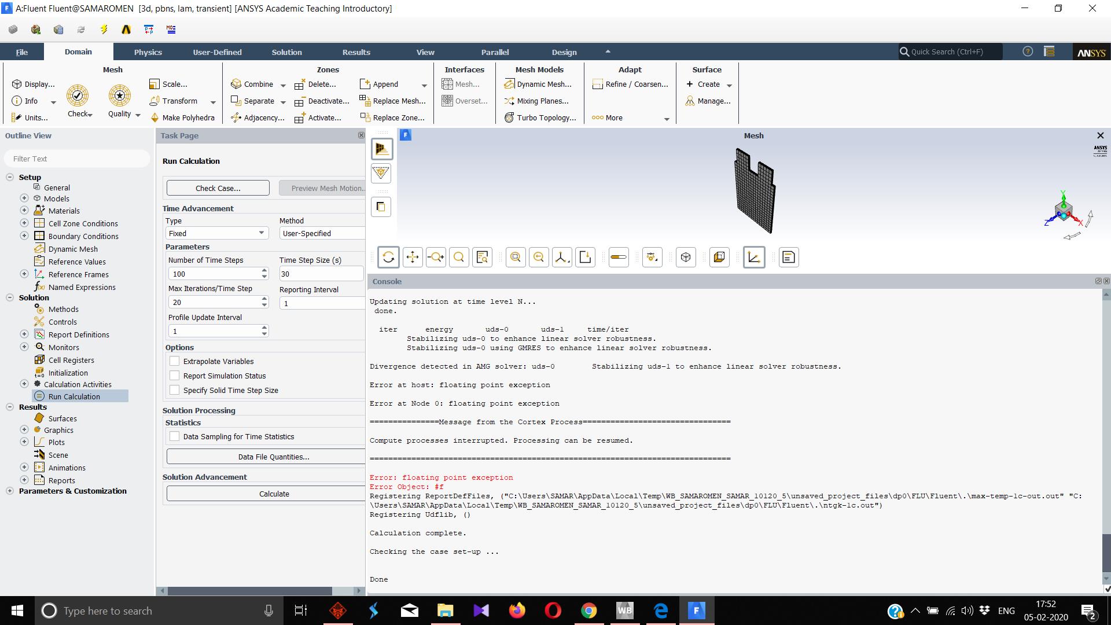The width and height of the screenshot is (1111, 625).
Task: Click the zoom out tool icon
Action: pyautogui.click(x=539, y=257)
